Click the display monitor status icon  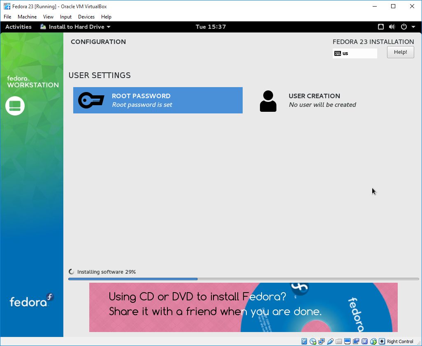(347, 341)
